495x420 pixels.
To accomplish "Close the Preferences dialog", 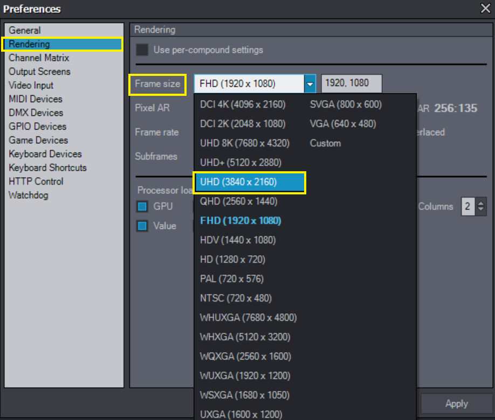I will tap(485, 8).
